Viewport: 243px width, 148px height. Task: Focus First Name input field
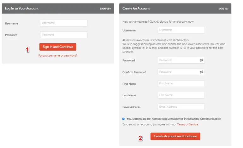[181, 83]
